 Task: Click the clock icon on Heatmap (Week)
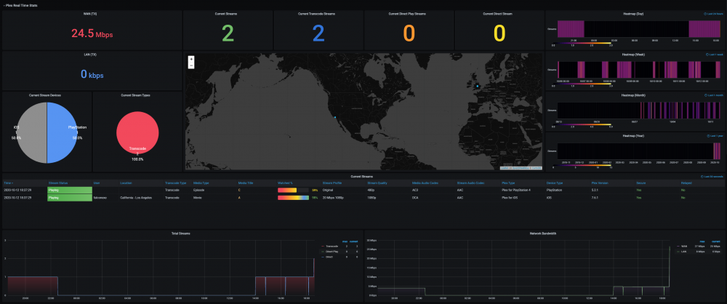point(706,55)
